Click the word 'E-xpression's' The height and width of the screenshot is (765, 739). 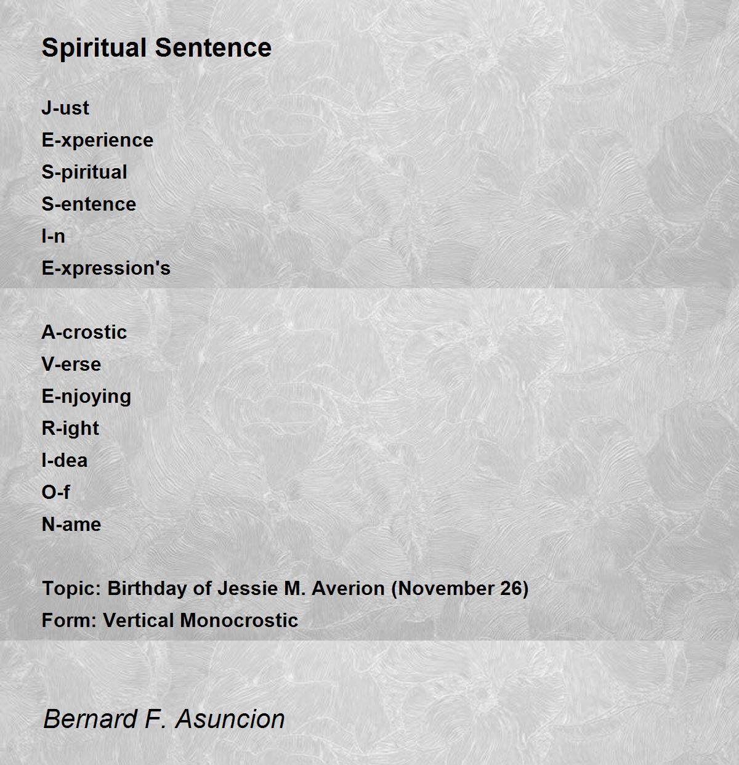[106, 268]
